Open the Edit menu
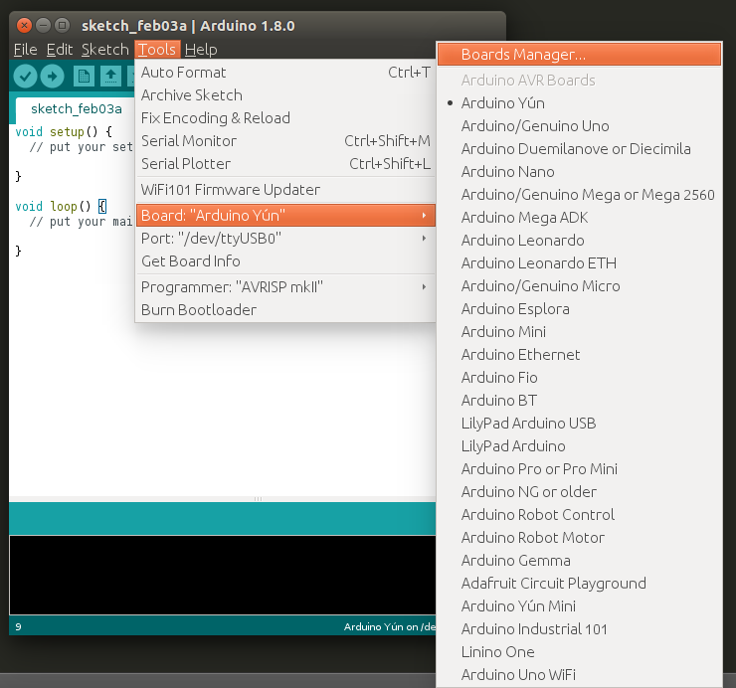736x688 pixels. click(60, 50)
